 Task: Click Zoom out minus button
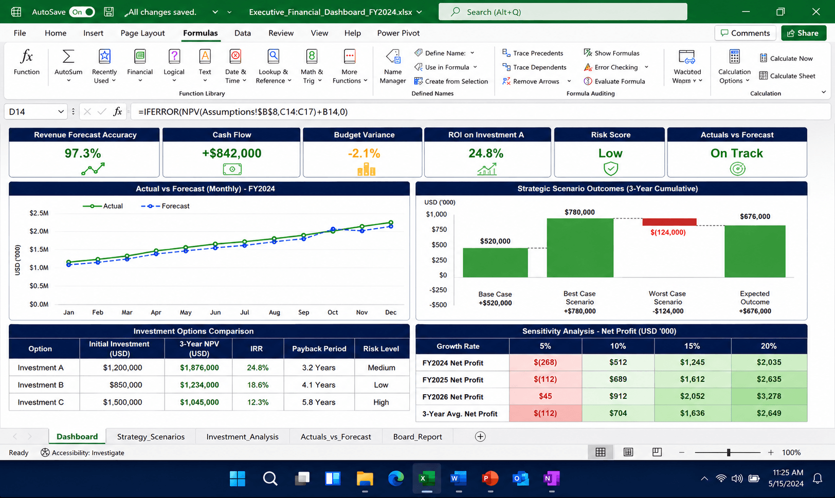pos(682,452)
